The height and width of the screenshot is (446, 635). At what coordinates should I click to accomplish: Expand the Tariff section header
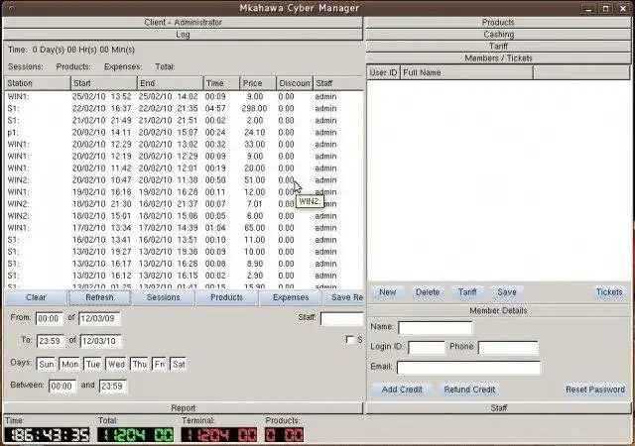498,47
